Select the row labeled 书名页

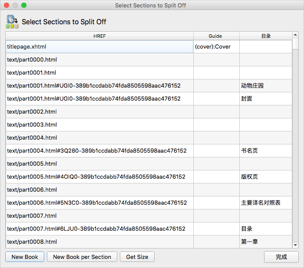click(99, 151)
